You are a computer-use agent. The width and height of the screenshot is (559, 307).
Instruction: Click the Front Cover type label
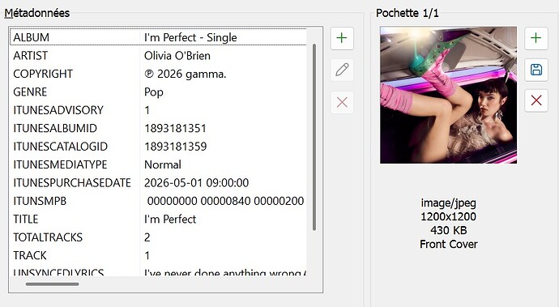(449, 245)
